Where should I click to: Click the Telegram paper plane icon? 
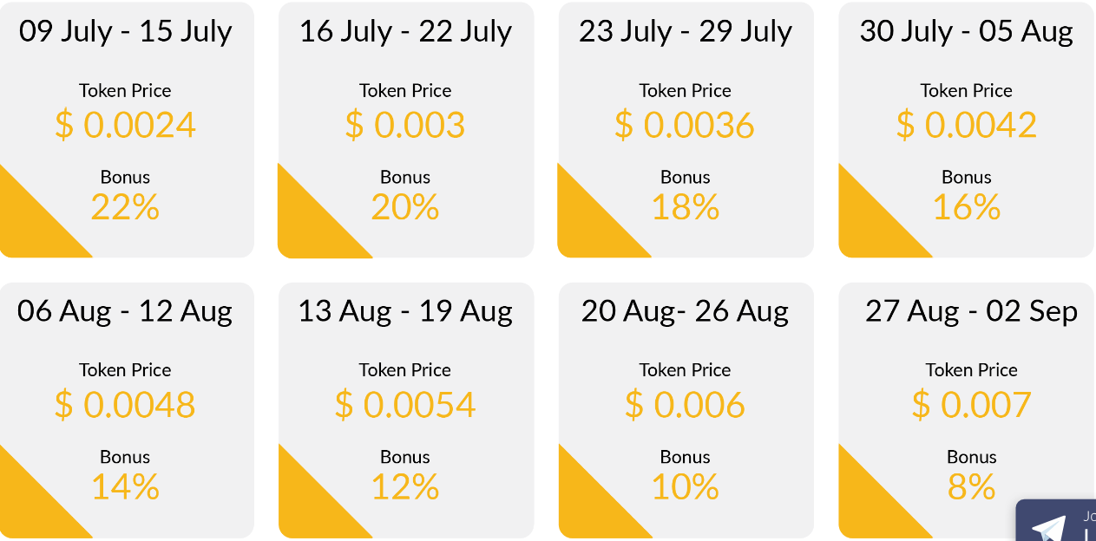click(1047, 528)
